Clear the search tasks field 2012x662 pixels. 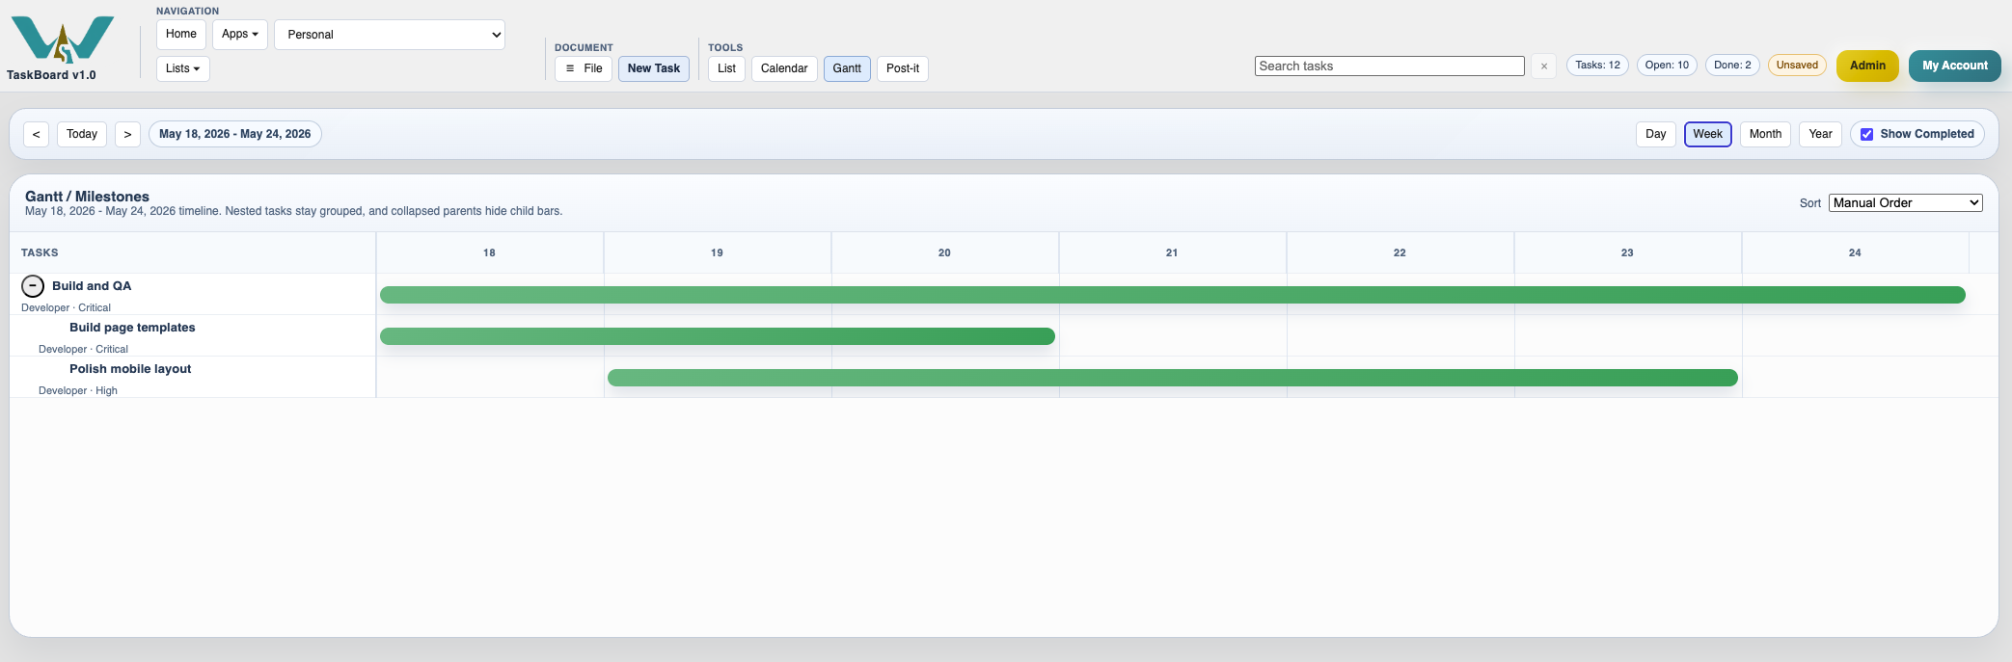coord(1543,66)
